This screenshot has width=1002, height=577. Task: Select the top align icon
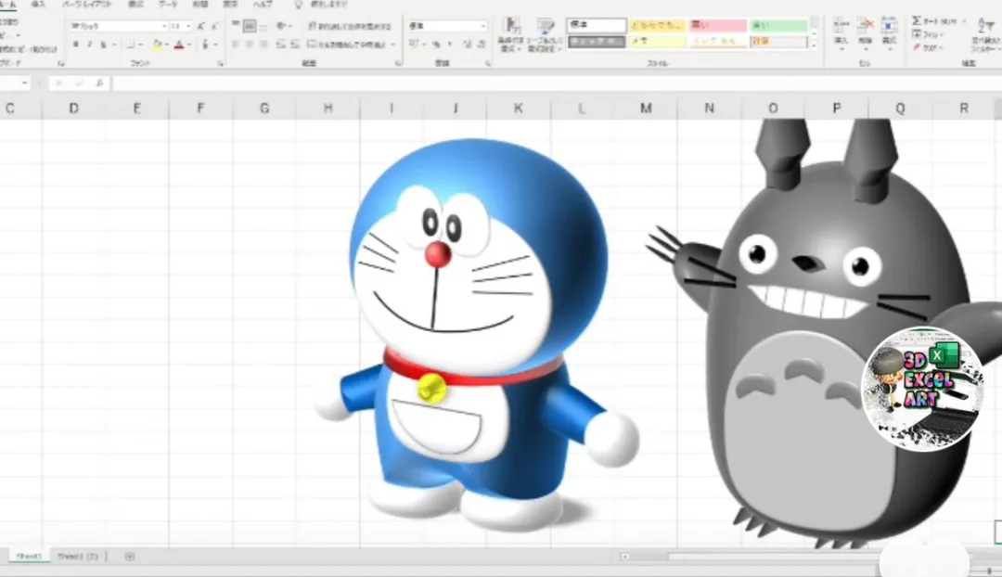[236, 25]
